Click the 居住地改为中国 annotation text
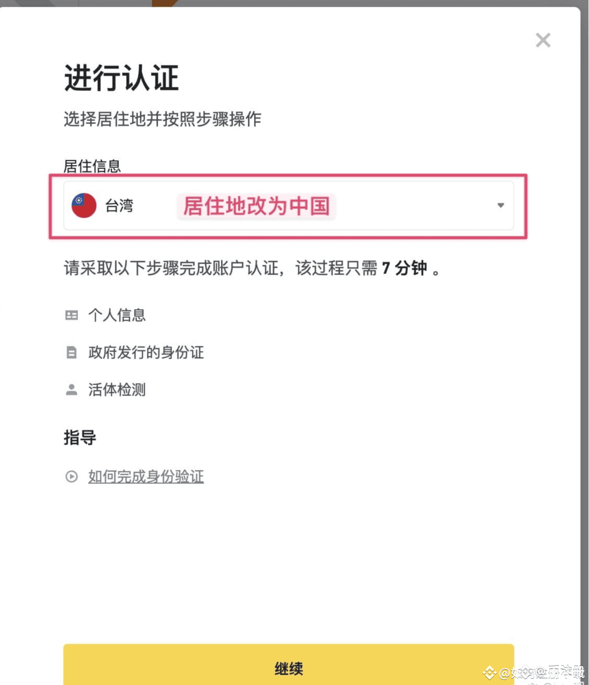589x685 pixels. (256, 206)
